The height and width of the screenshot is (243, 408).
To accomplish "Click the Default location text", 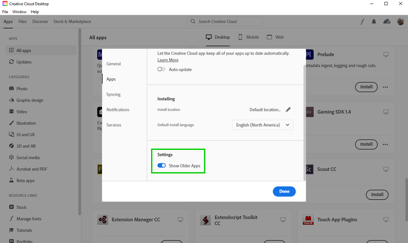I will [x=265, y=110].
